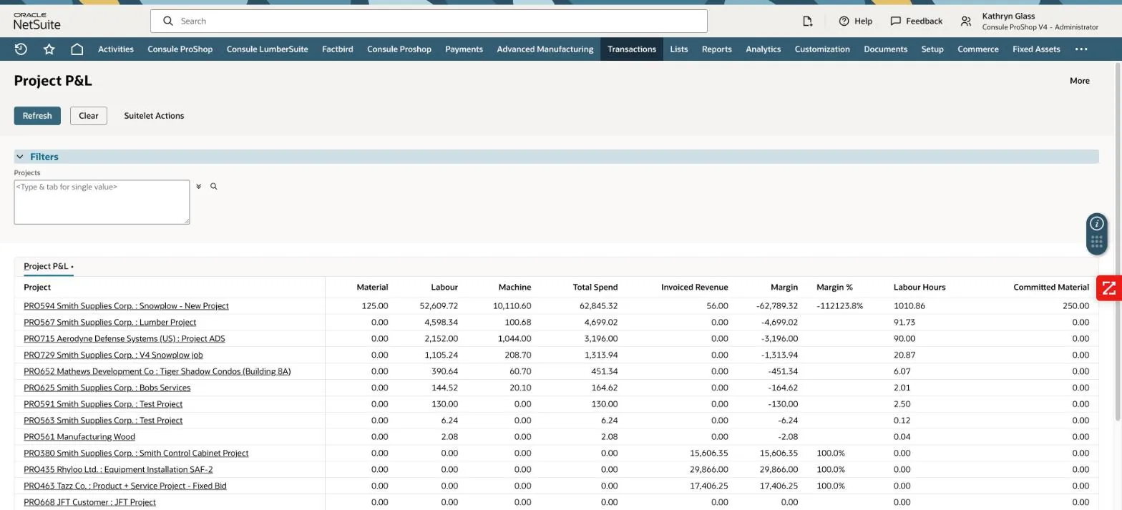
Task: Open the Consule LumberSuite menu
Action: 267,49
